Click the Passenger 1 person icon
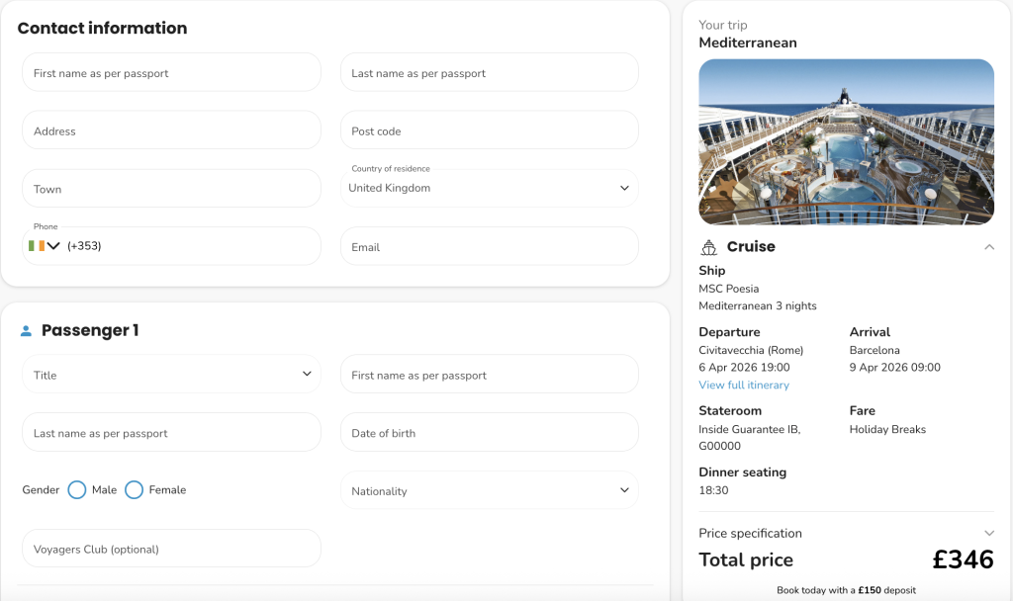 pyautogui.click(x=26, y=331)
